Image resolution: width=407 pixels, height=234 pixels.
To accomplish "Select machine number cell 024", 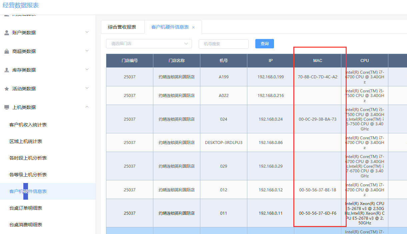I will pos(224,119).
